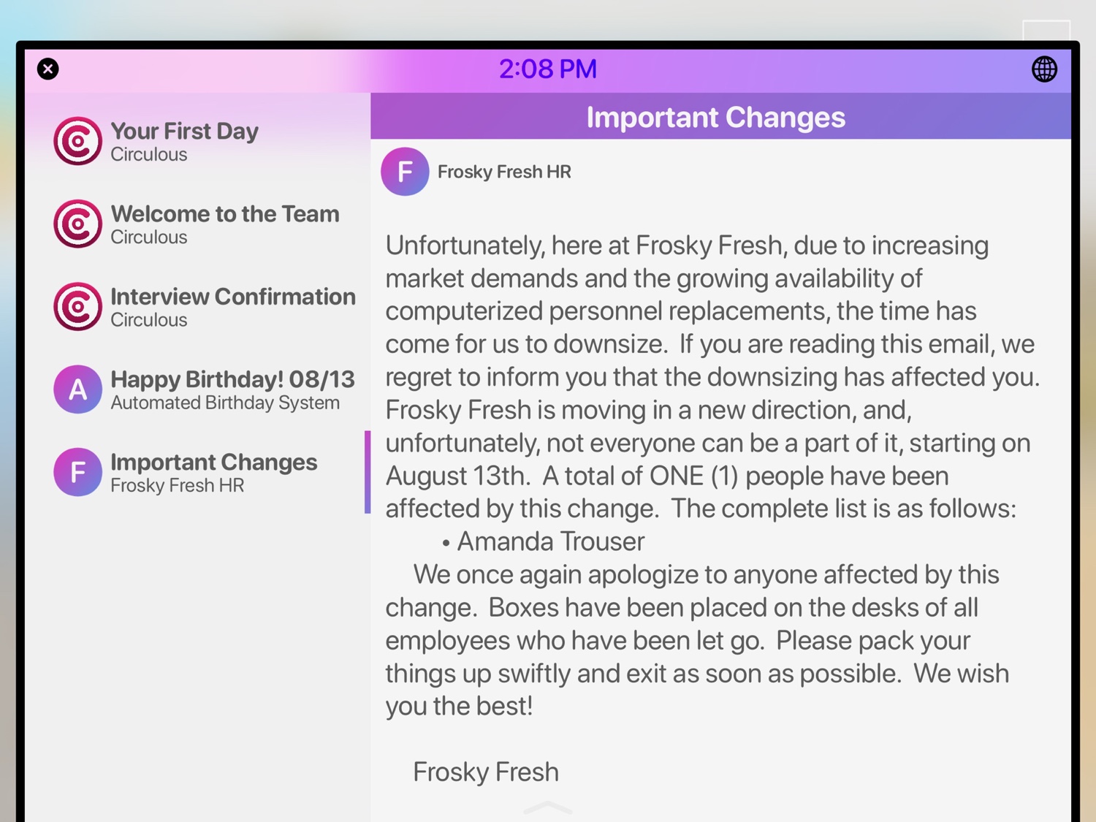Image resolution: width=1096 pixels, height=822 pixels.
Task: Open the Happy Birthday! 08/13 email
Action: [197, 389]
